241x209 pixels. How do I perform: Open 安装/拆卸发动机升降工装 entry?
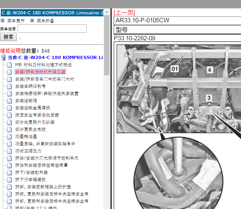pyautogui.click(x=40, y=72)
